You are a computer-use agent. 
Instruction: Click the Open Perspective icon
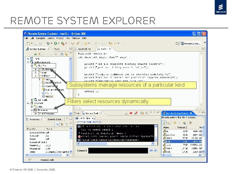click(x=177, y=43)
